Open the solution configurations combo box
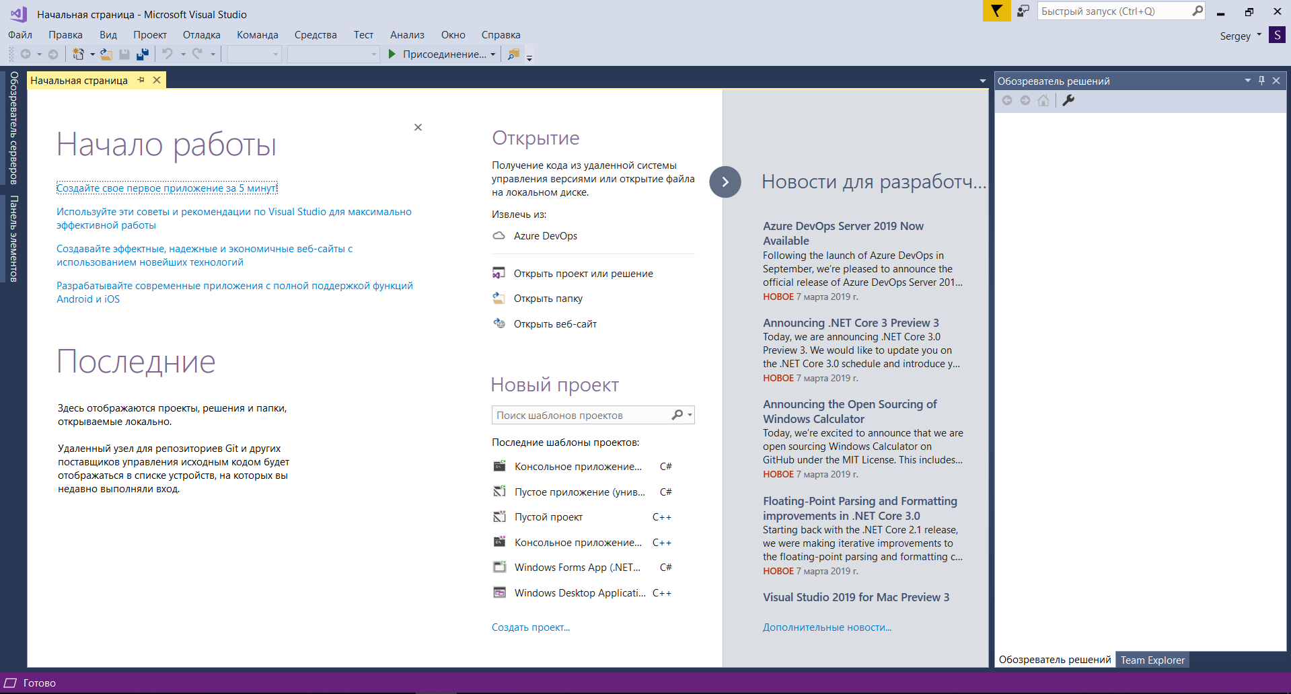This screenshot has width=1291, height=694. tap(254, 54)
